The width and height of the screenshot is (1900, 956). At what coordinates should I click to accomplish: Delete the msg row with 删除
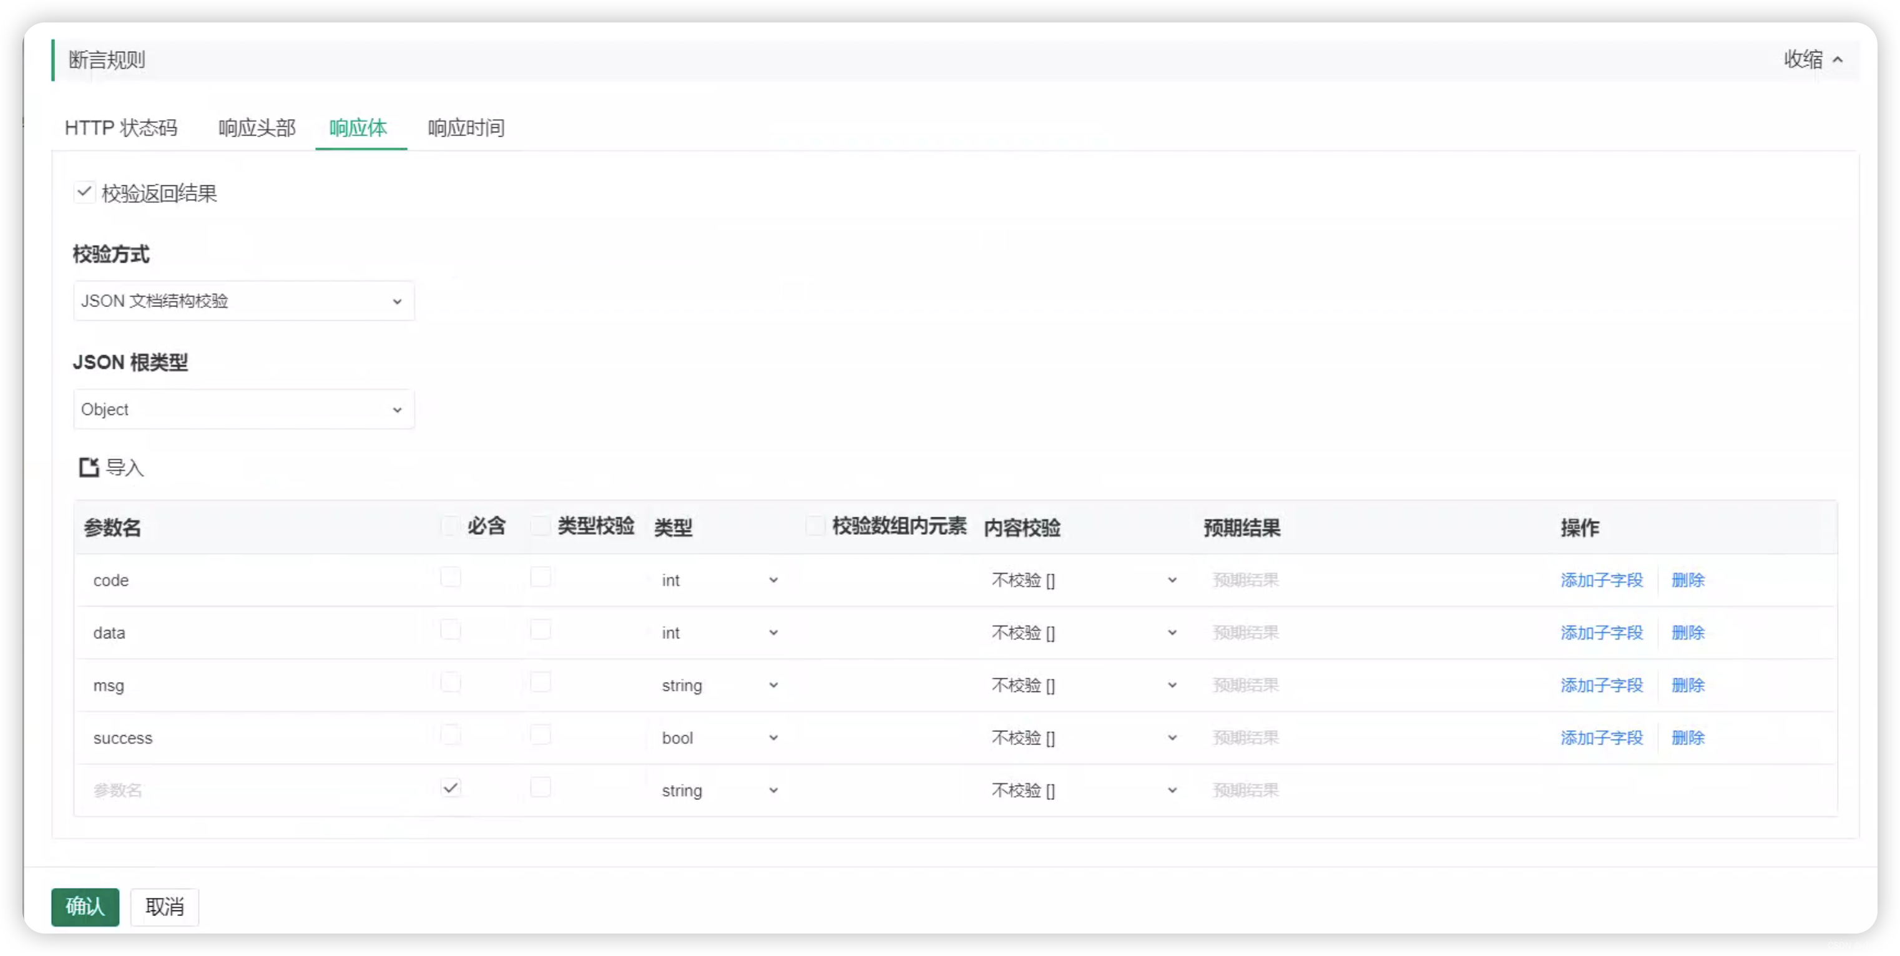1688,685
